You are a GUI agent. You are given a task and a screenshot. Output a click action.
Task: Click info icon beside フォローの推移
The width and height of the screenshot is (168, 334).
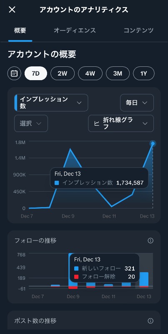coord(150,241)
